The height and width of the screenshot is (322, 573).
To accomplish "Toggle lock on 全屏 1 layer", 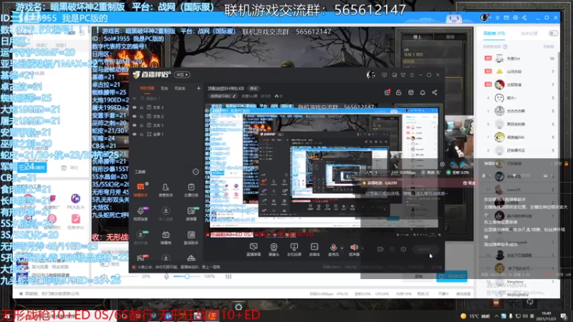I will pos(141,135).
